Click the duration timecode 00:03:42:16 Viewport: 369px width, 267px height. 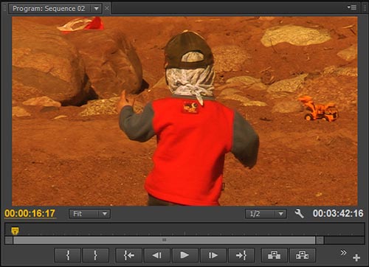pos(338,213)
